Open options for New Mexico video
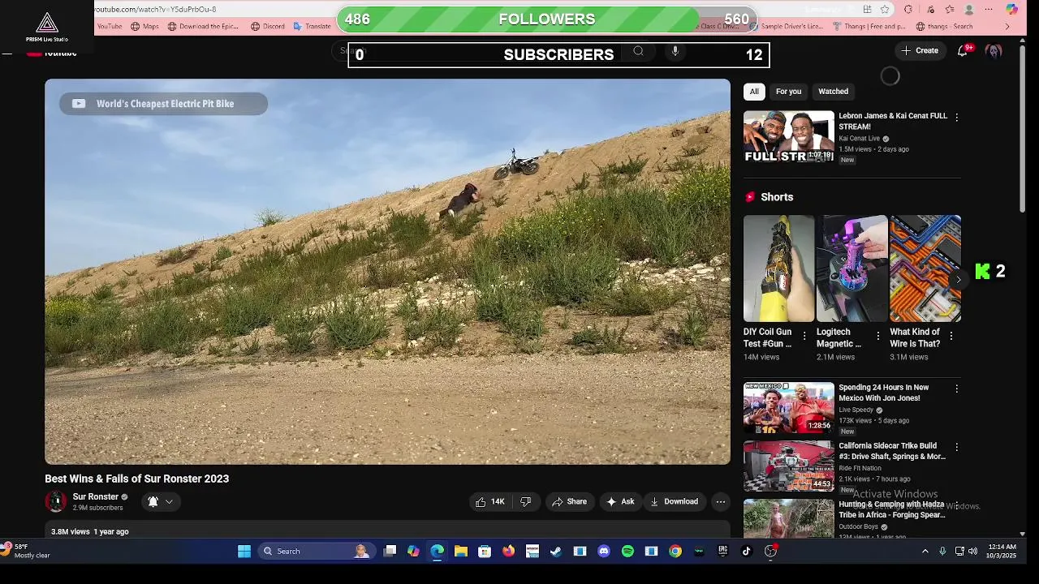This screenshot has height=584, width=1039. (x=956, y=389)
